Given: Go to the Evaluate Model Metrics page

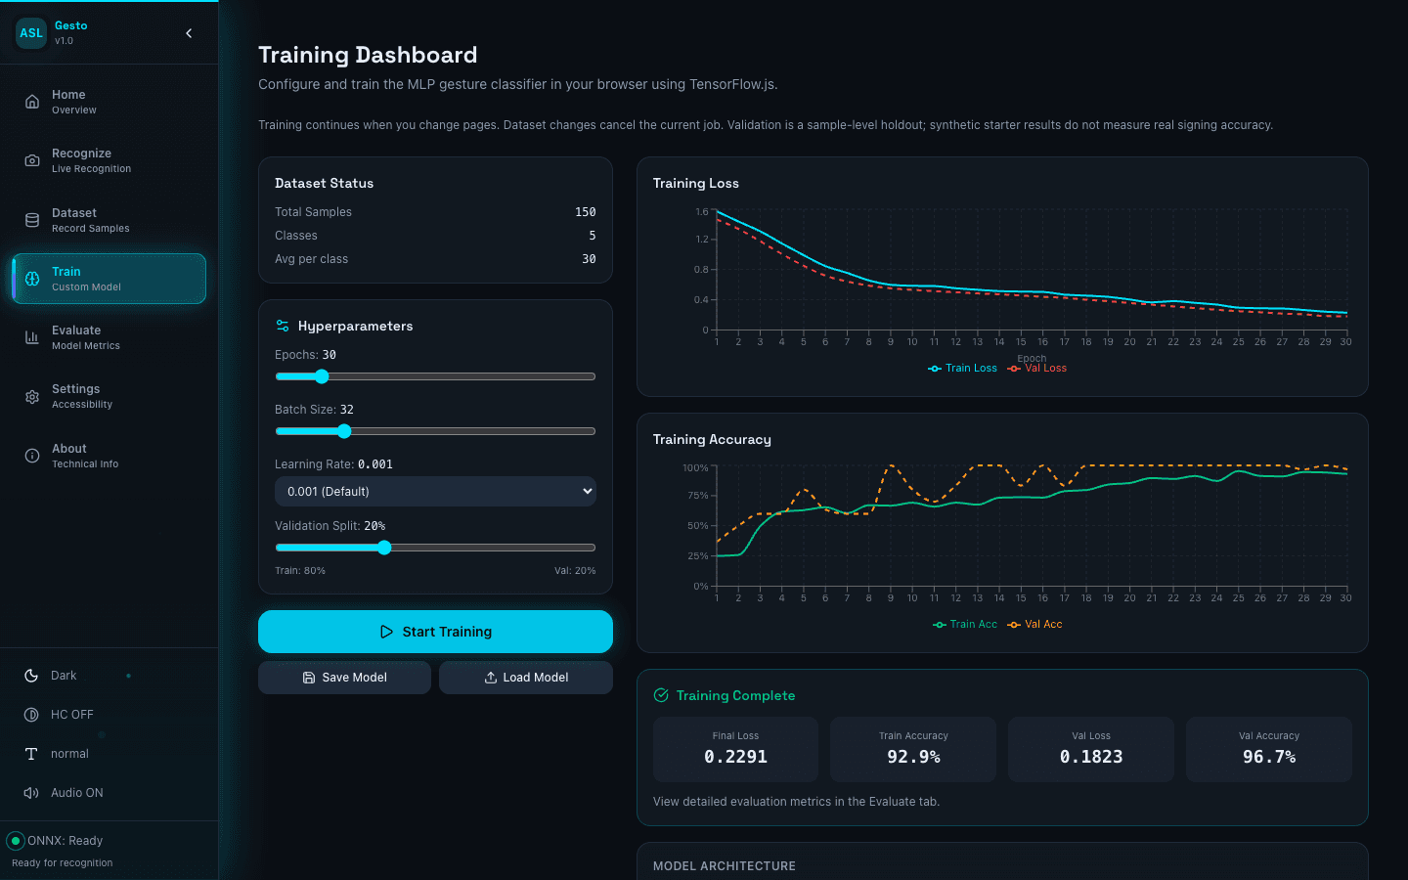Looking at the screenshot, I should coord(109,337).
